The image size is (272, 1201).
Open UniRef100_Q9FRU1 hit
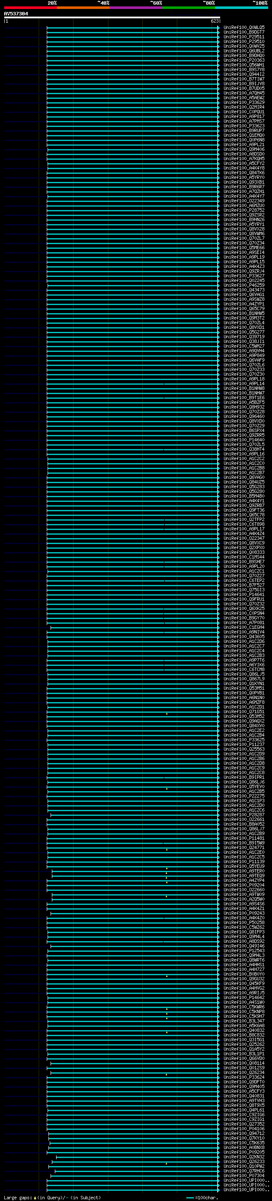[x=244, y=599]
